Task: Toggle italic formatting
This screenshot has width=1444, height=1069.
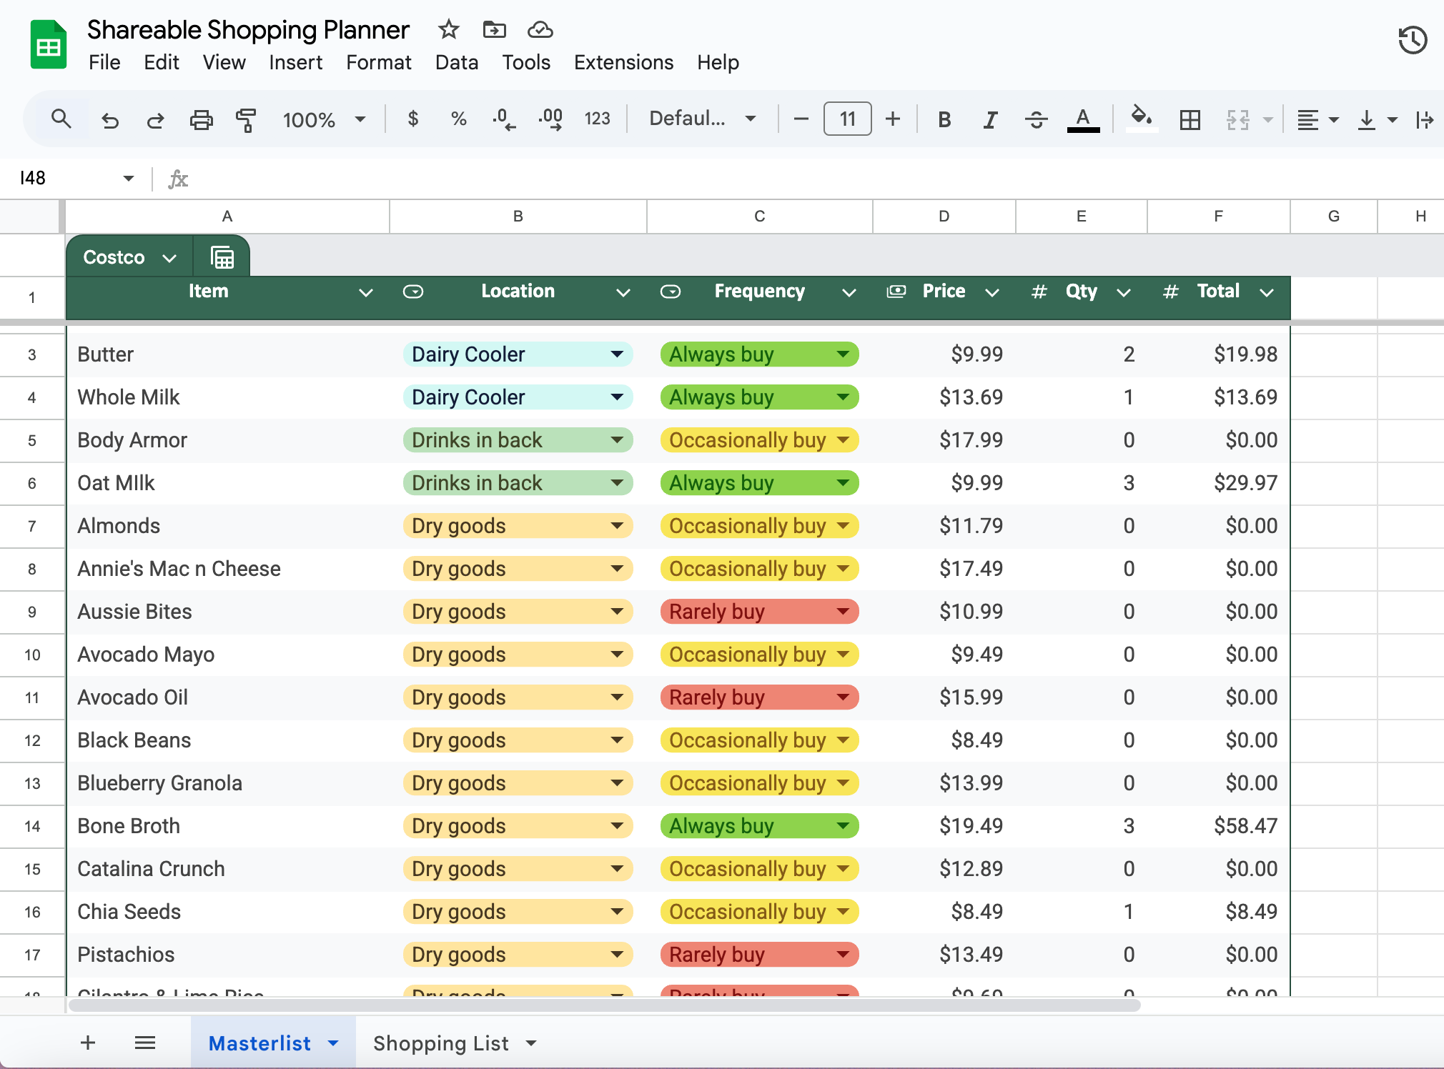Action: (989, 119)
